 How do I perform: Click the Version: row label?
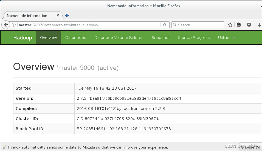(24, 98)
